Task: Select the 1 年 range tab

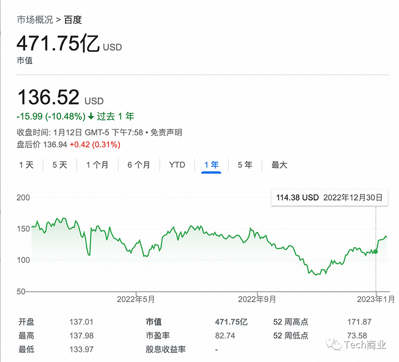Action: [211, 165]
